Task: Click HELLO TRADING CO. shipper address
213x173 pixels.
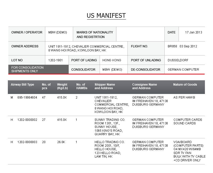Action: pos(110,149)
